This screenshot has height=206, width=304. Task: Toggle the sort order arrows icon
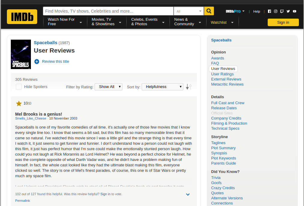point(189,87)
